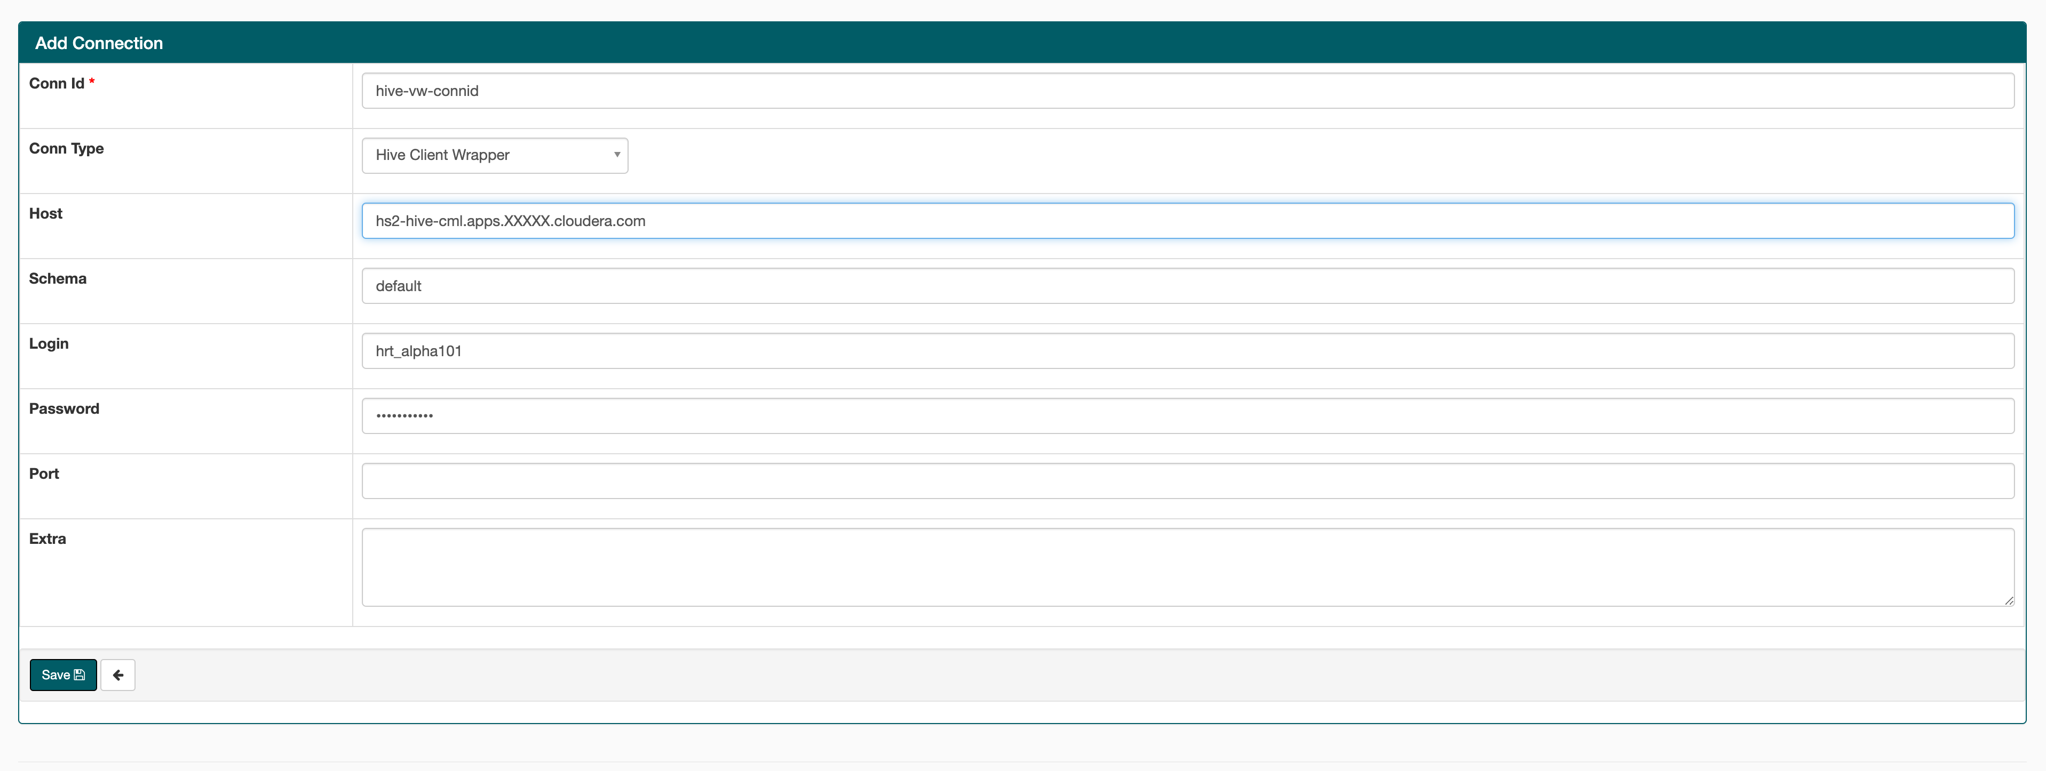2046x771 pixels.
Task: Click the Password field label
Action: [x=64, y=408]
